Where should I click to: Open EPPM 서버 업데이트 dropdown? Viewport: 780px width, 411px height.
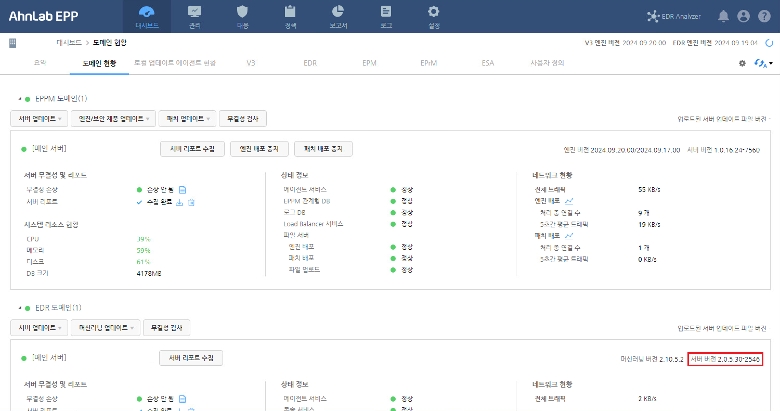pyautogui.click(x=40, y=119)
